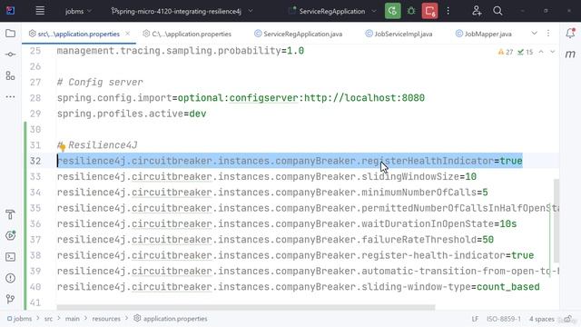Stop running processes red button
581x327 pixels.
429,11
